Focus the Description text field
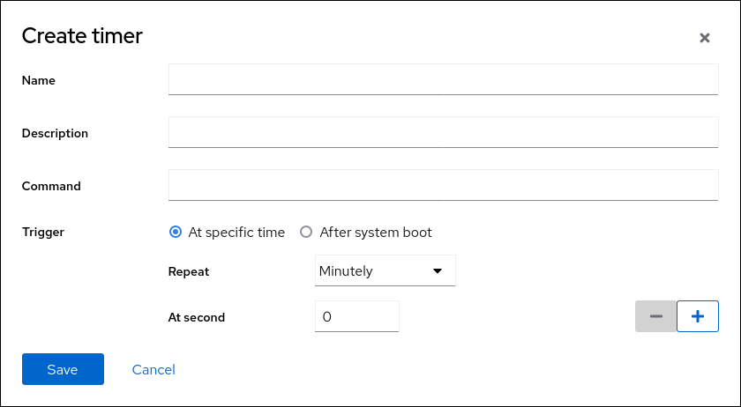 tap(443, 132)
